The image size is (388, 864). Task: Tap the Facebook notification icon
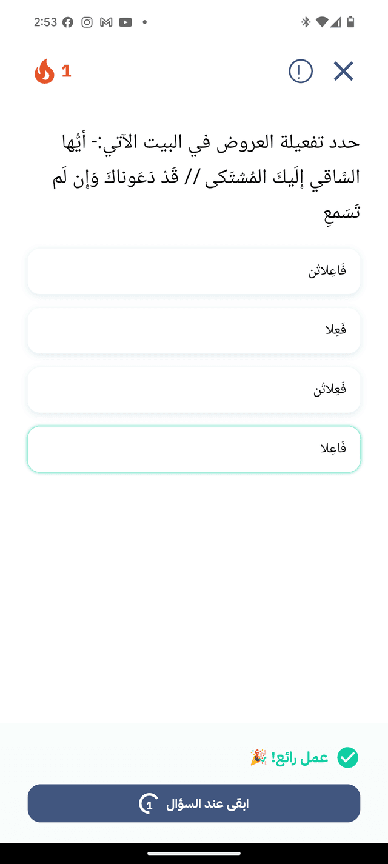tap(68, 22)
